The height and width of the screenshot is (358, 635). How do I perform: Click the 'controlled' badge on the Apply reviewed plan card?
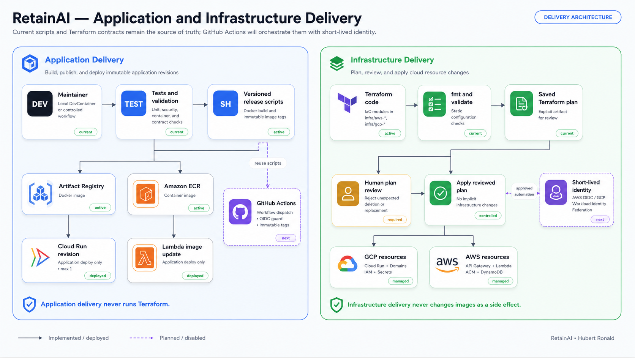pos(488,216)
